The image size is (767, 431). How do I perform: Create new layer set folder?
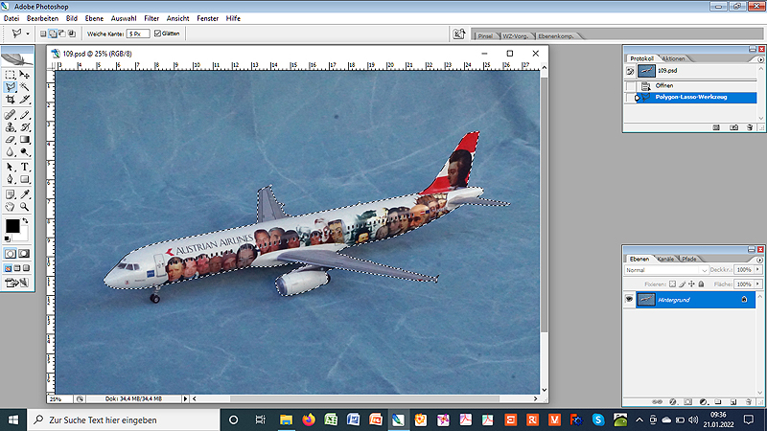coord(718,402)
